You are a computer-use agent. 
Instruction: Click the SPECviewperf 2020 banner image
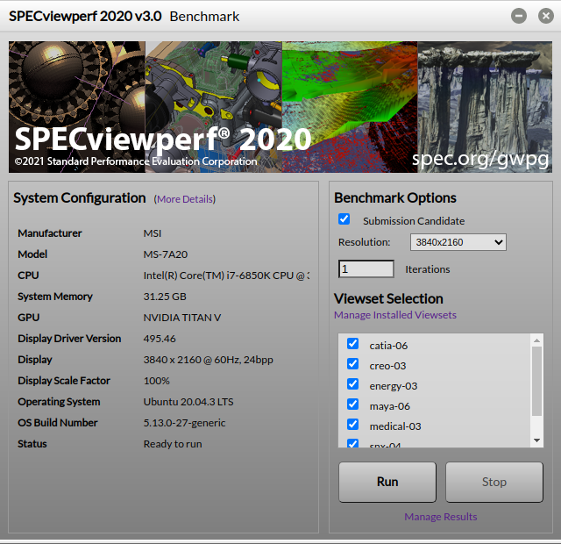[x=280, y=107]
